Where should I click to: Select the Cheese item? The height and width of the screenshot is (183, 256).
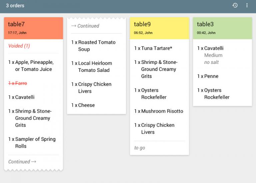(x=83, y=105)
